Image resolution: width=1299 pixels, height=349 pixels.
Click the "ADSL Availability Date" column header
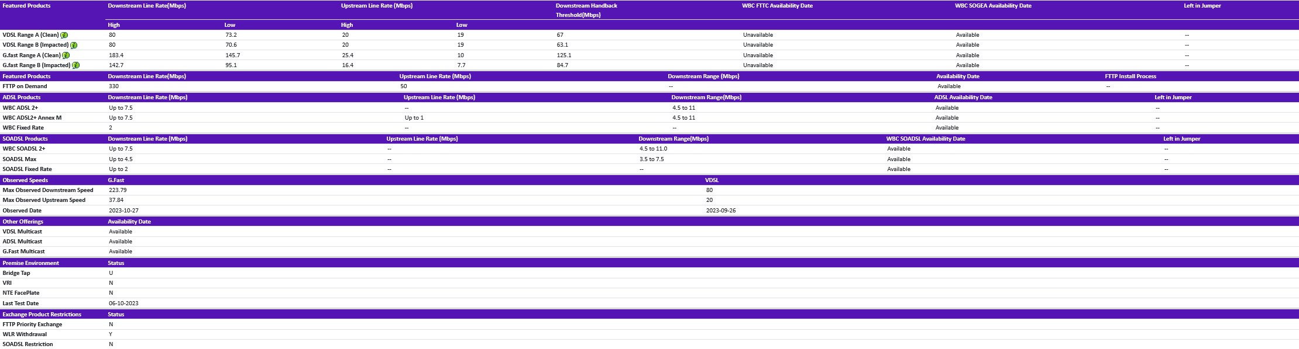click(x=963, y=97)
